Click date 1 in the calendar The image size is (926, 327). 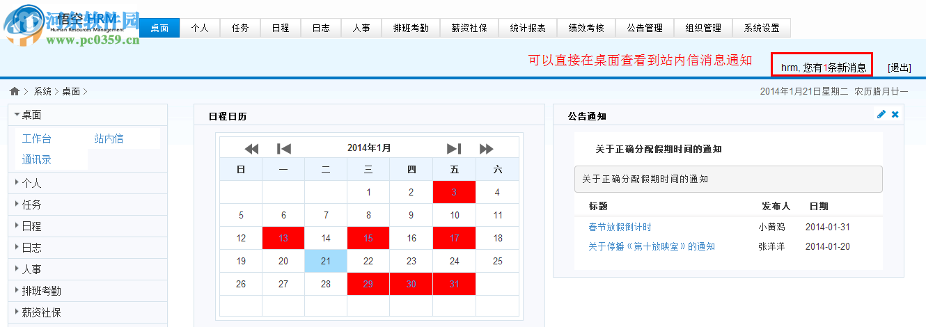tap(368, 192)
